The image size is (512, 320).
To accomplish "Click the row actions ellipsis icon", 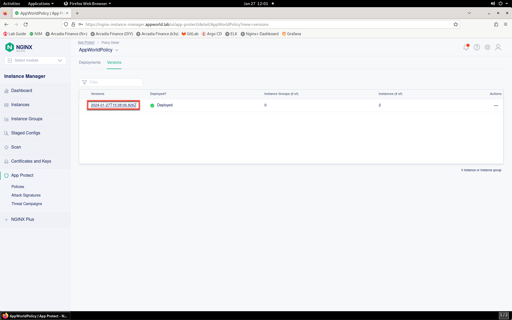I will 496,106.
